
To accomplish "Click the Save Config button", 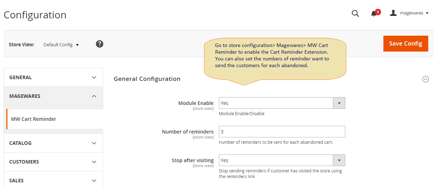I will coord(406,43).
